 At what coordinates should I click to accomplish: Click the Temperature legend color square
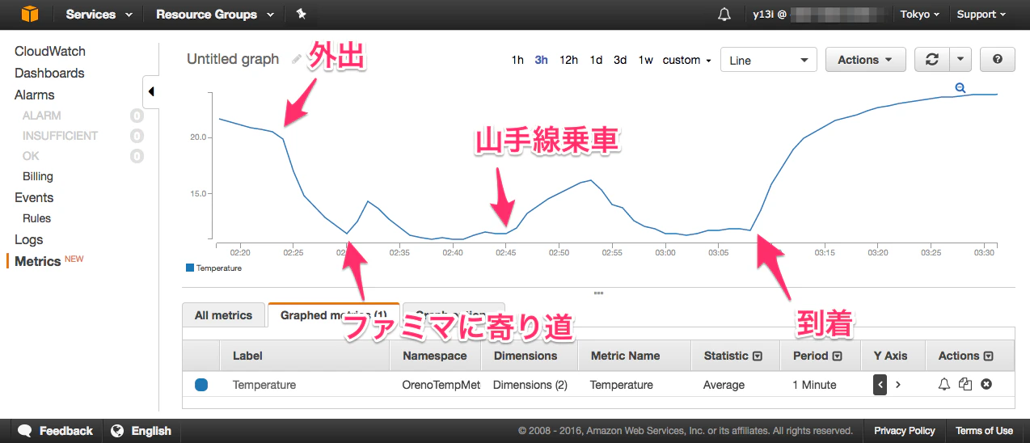(190, 268)
